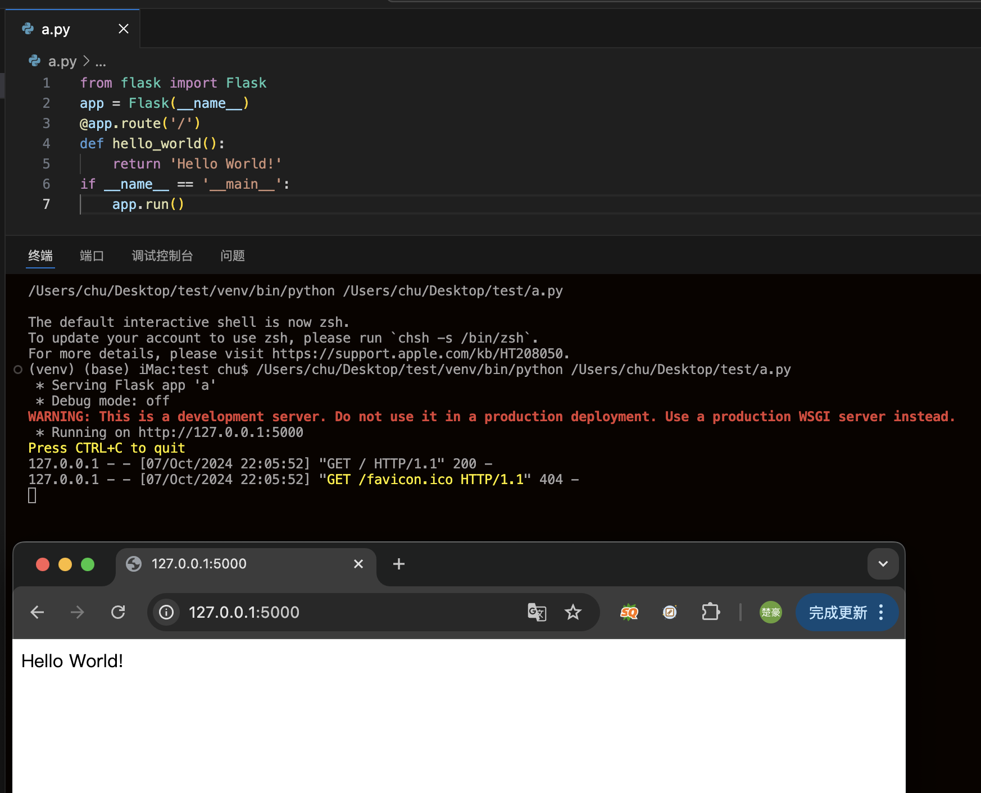The width and height of the screenshot is (981, 793).
Task: Expand the tab search dropdown chevron
Action: pos(883,564)
